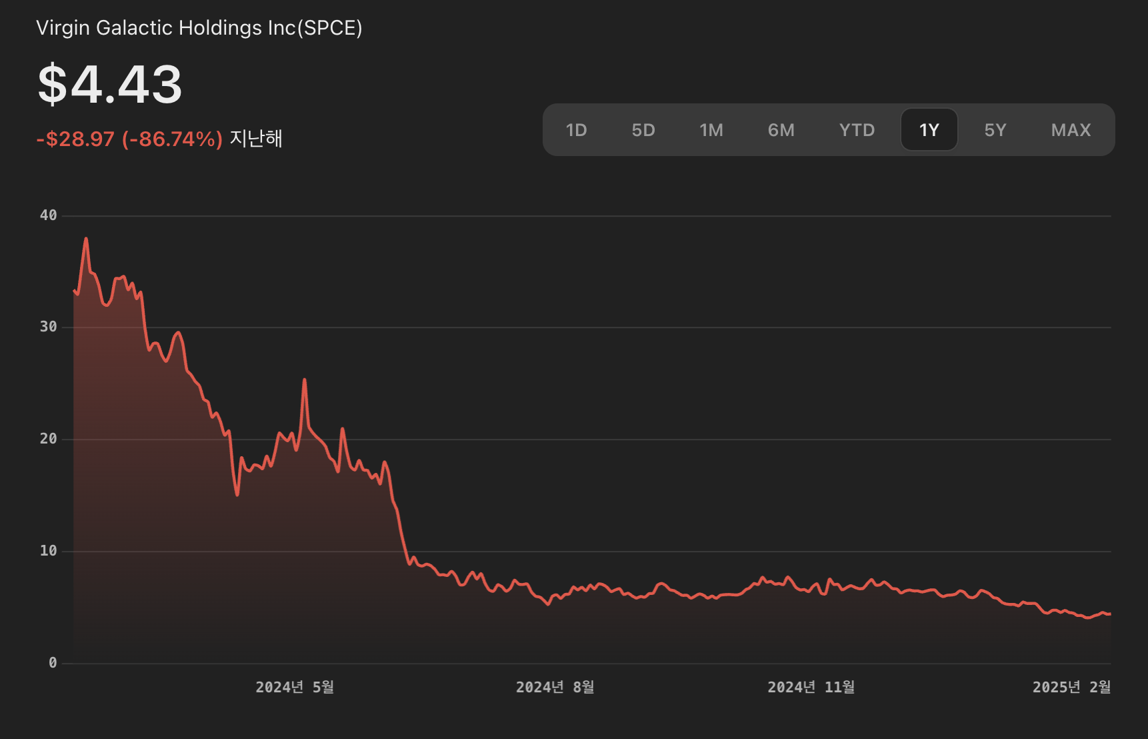The height and width of the screenshot is (739, 1148).
Task: Switch chart to 5D range
Action: [643, 130]
